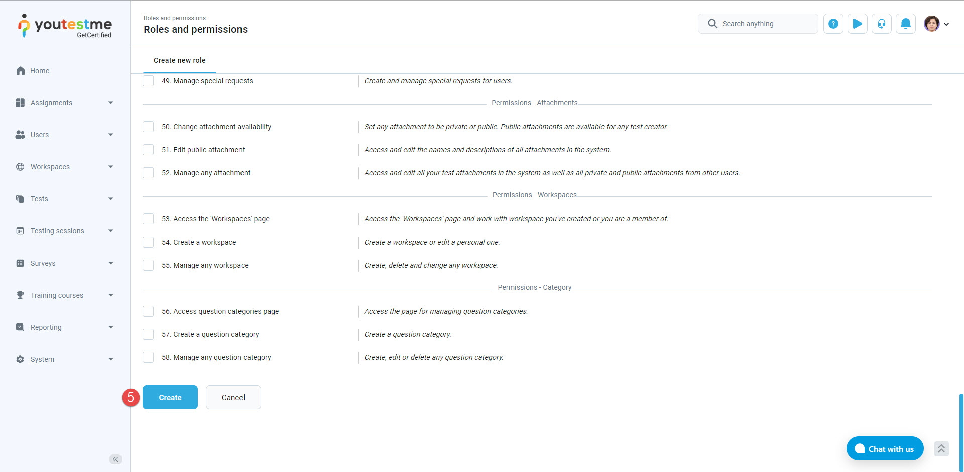Open the notifications bell

905,24
